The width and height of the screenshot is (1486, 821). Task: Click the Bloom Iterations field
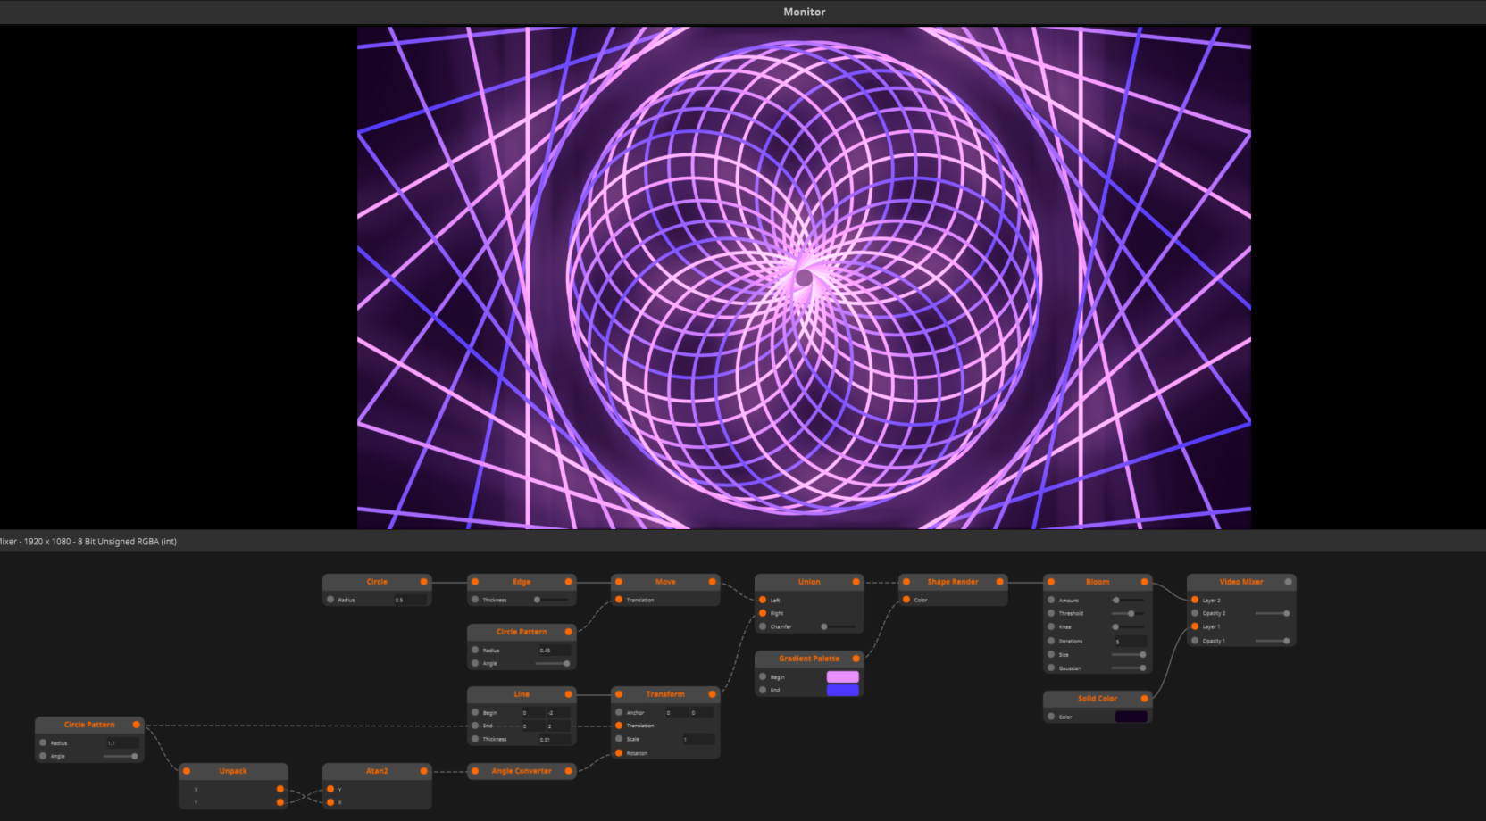(x=1131, y=641)
